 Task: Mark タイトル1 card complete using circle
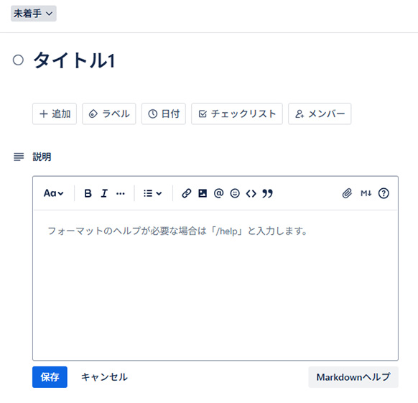pyautogui.click(x=18, y=60)
